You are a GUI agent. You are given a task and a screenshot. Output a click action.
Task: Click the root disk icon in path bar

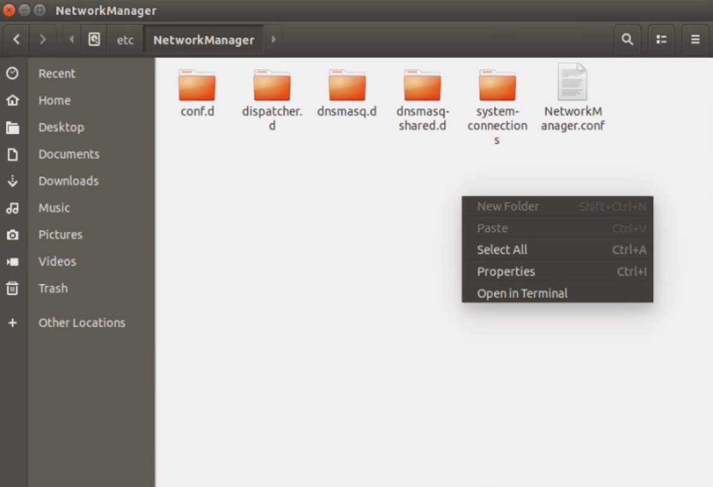(94, 39)
